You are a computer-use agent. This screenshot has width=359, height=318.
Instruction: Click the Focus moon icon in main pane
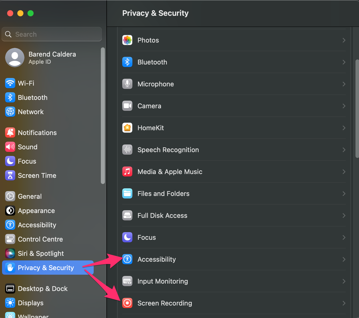[x=127, y=237]
